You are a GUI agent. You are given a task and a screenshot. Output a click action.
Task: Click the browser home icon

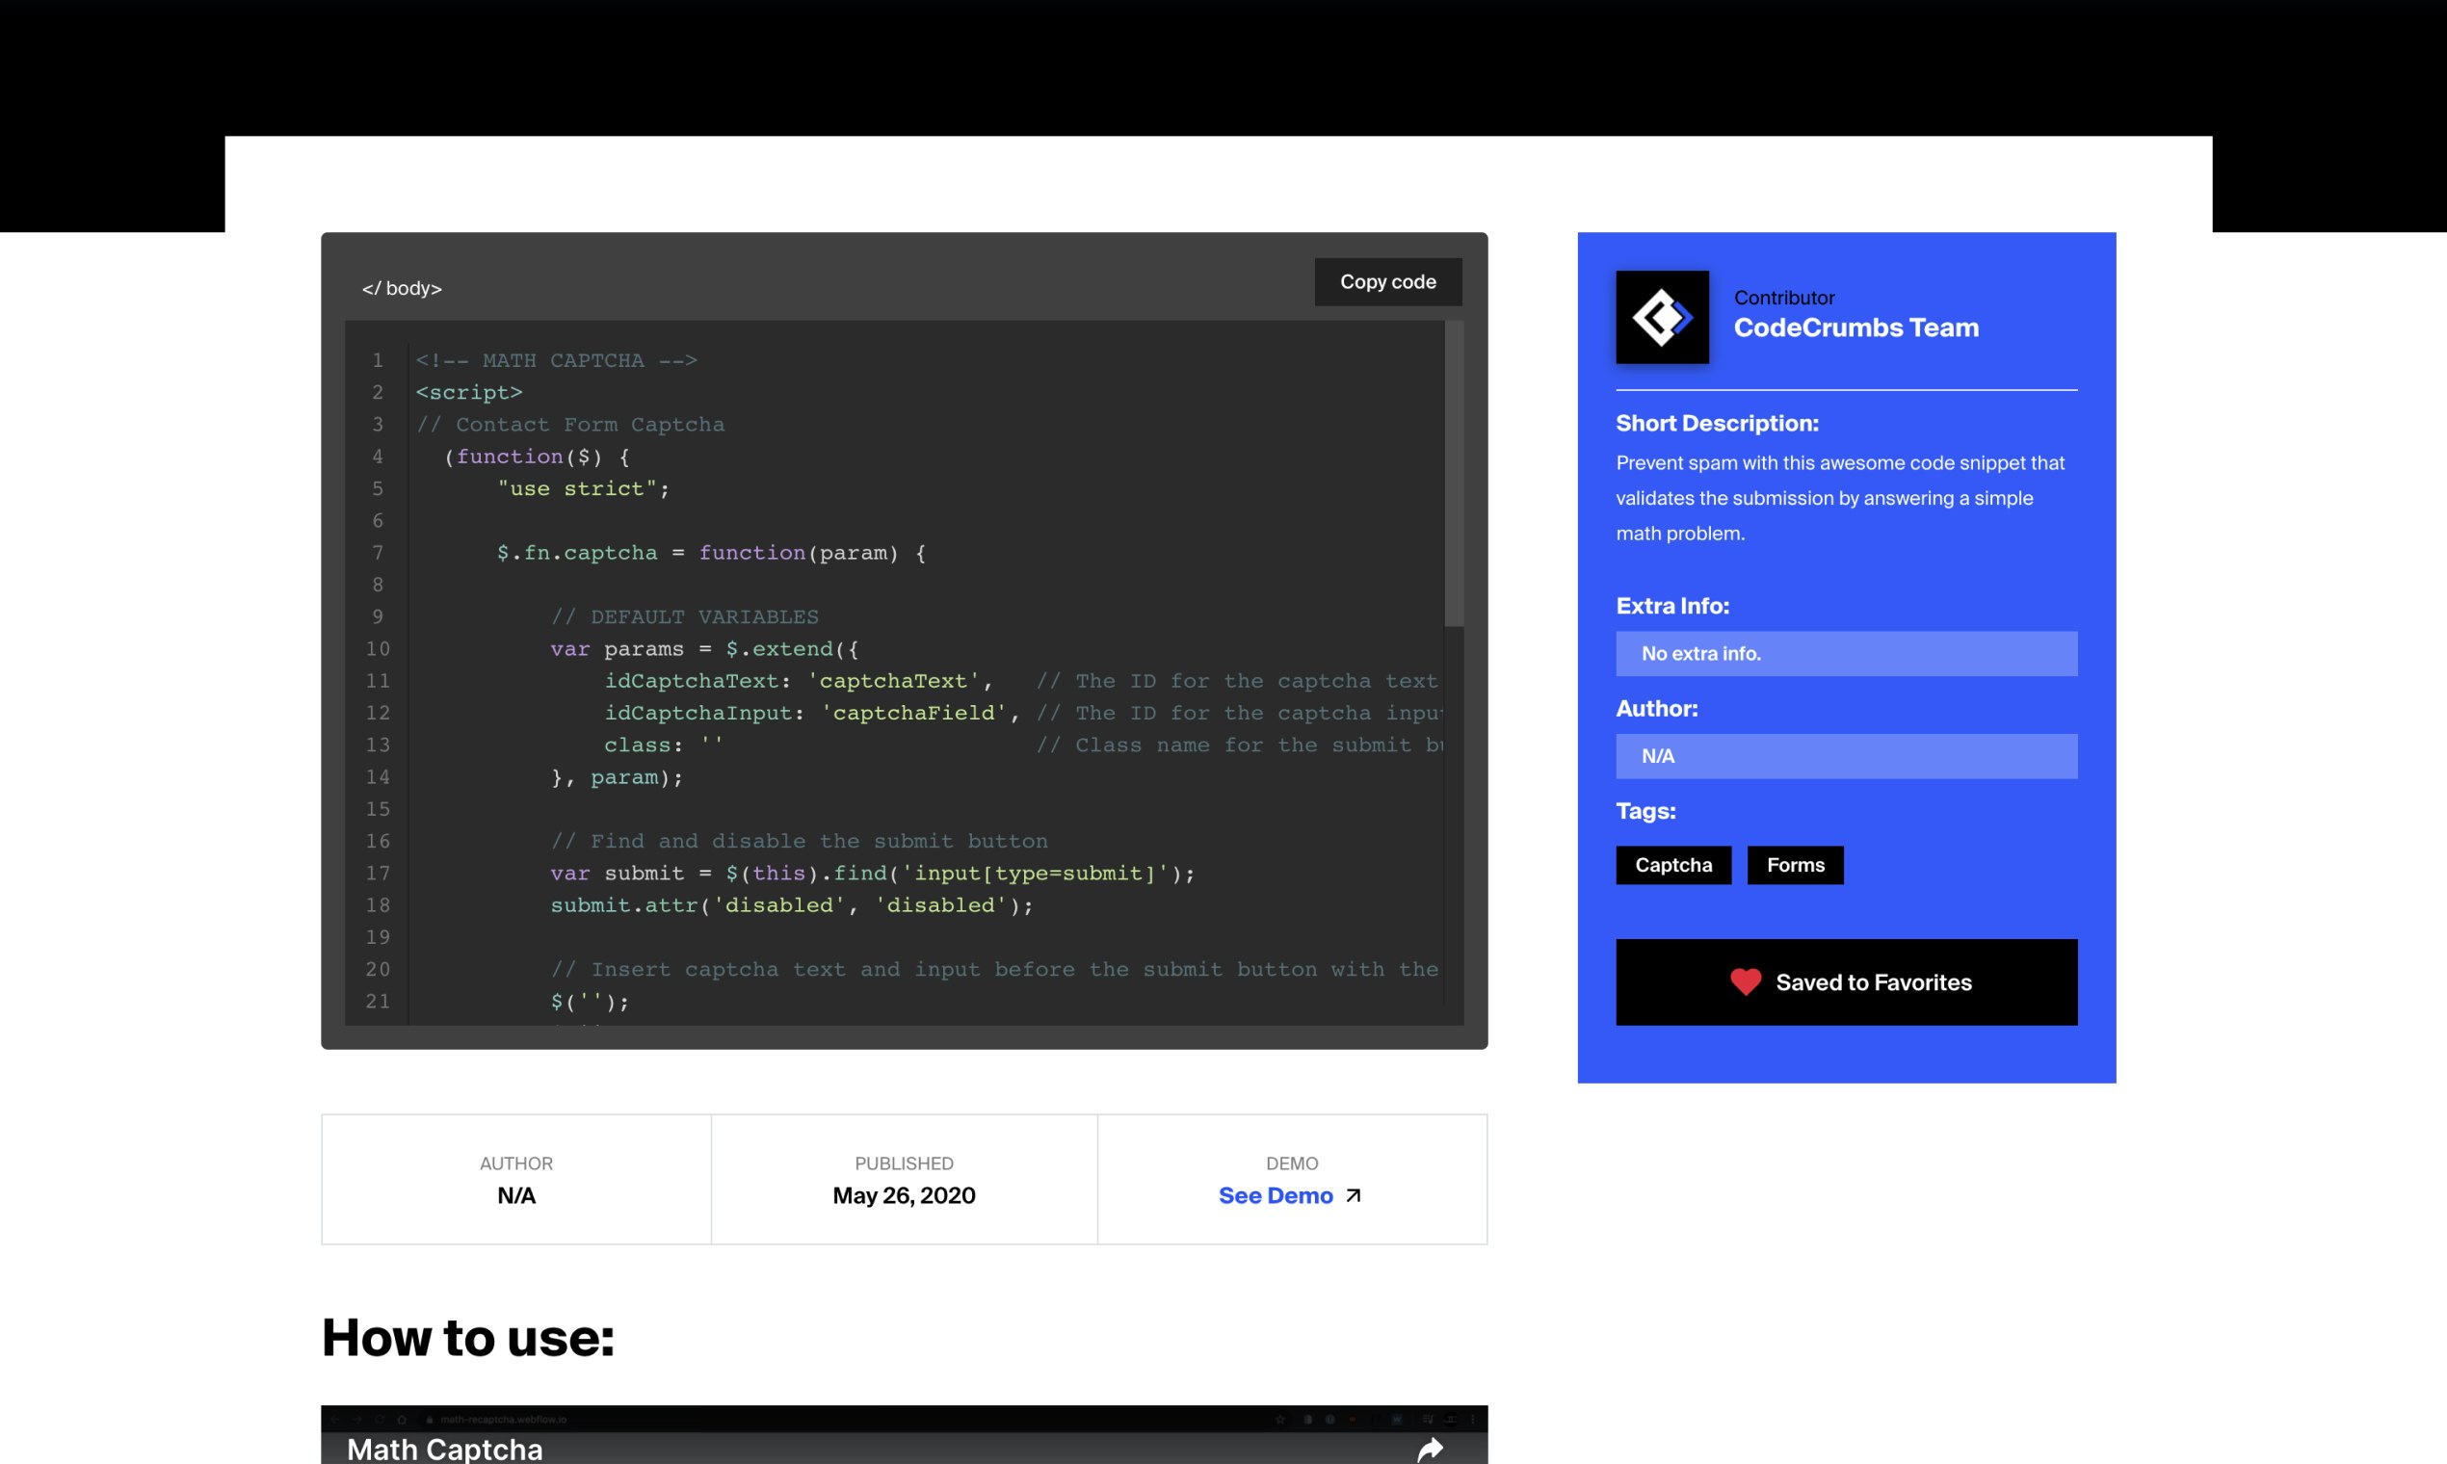tap(404, 1421)
